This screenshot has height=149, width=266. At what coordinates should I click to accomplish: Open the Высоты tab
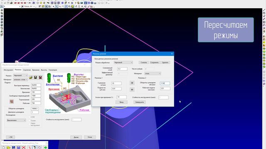(x=44, y=70)
